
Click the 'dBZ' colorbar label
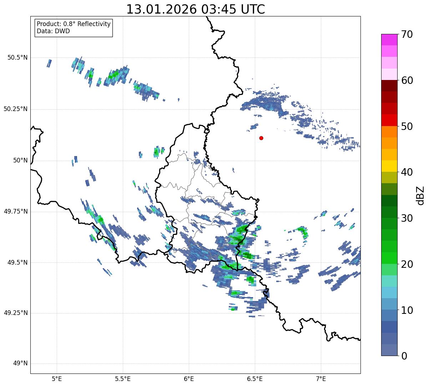tap(420, 195)
